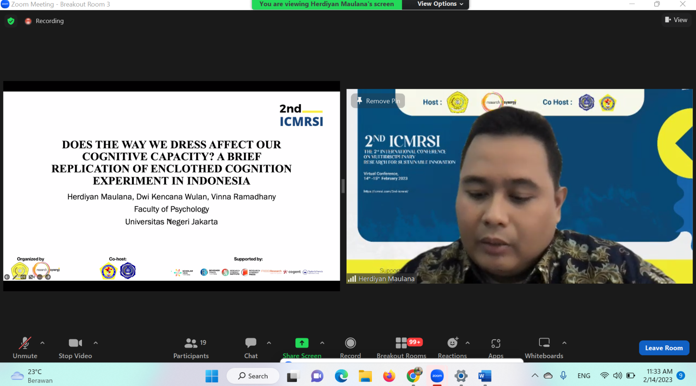This screenshot has height=386, width=696.
Task: Open Firefox from taskbar
Action: 389,376
